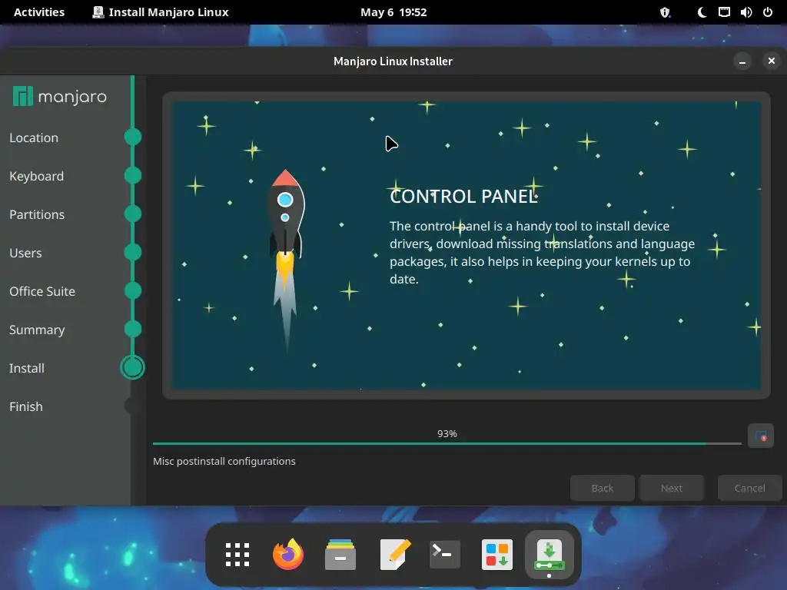Viewport: 787px width, 590px height.
Task: Click the CONTROL PANEL slide heading
Action: tap(463, 196)
